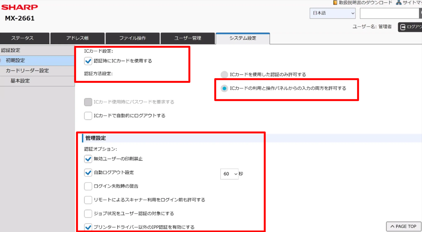The image size is (422, 232).
Task: Open the ファイル操作 tab
Action: [133, 38]
